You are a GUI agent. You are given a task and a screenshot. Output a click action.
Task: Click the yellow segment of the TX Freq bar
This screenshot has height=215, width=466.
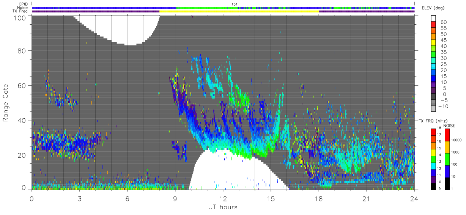[239, 11]
